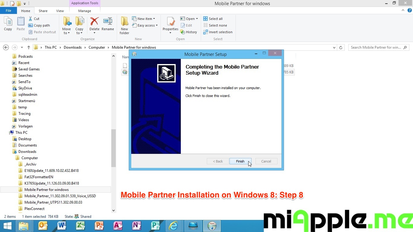Click Select all in the ribbon
The height and width of the screenshot is (232, 413).
(x=215, y=19)
